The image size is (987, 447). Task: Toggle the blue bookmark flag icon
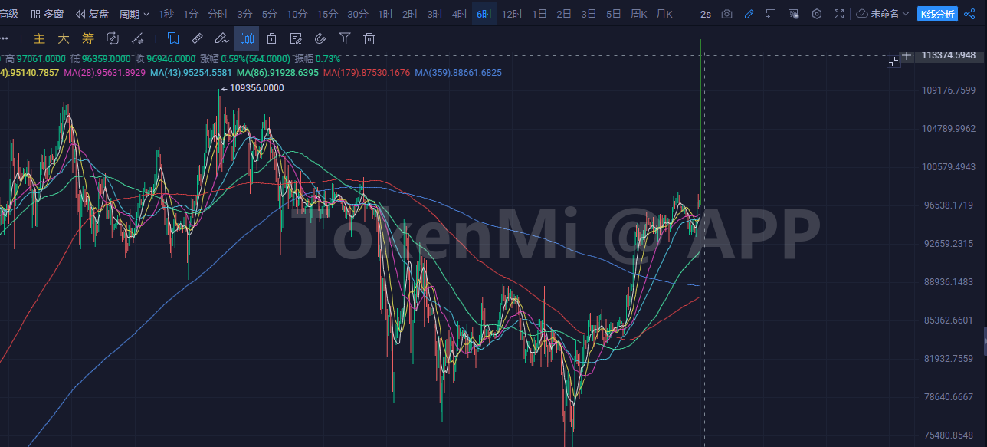tap(173, 38)
